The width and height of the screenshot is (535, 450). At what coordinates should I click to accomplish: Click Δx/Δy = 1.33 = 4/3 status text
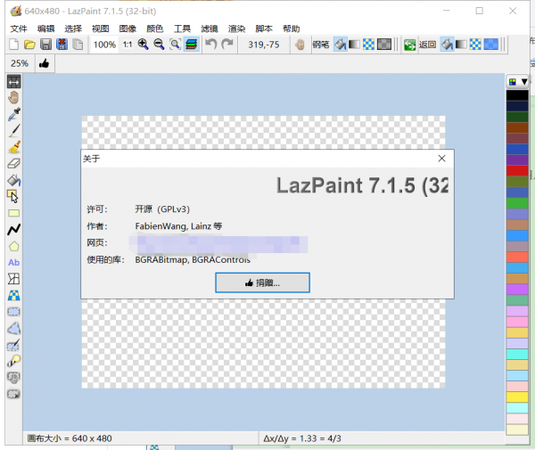pos(302,438)
